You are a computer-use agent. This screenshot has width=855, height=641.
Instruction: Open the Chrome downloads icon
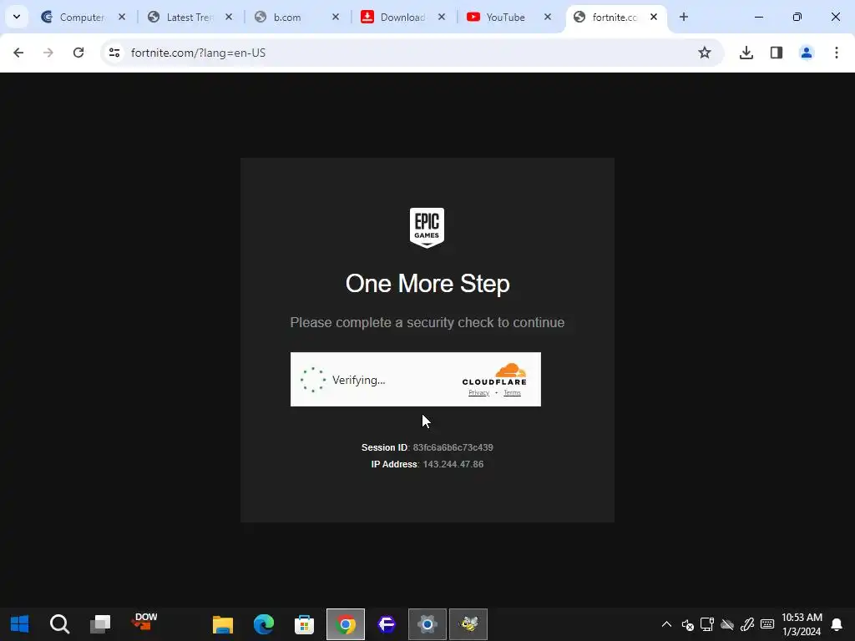tap(746, 53)
